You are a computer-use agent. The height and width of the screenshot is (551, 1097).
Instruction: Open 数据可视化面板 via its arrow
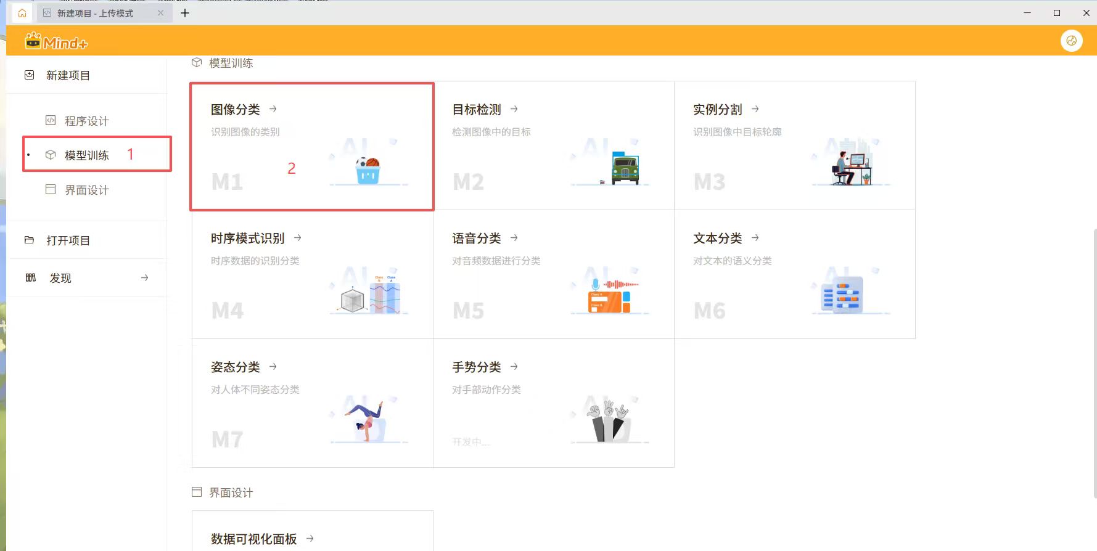[310, 539]
